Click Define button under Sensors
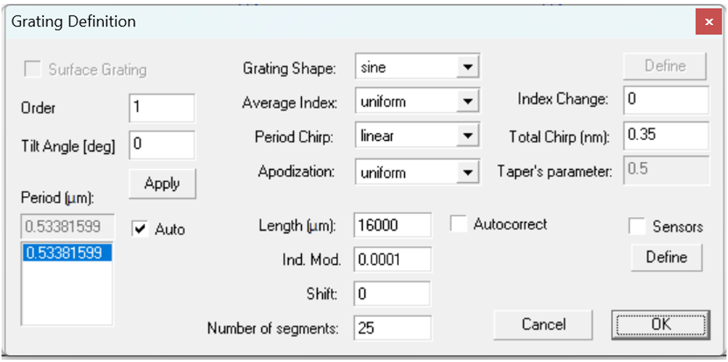This screenshot has height=362, width=728. [x=666, y=257]
